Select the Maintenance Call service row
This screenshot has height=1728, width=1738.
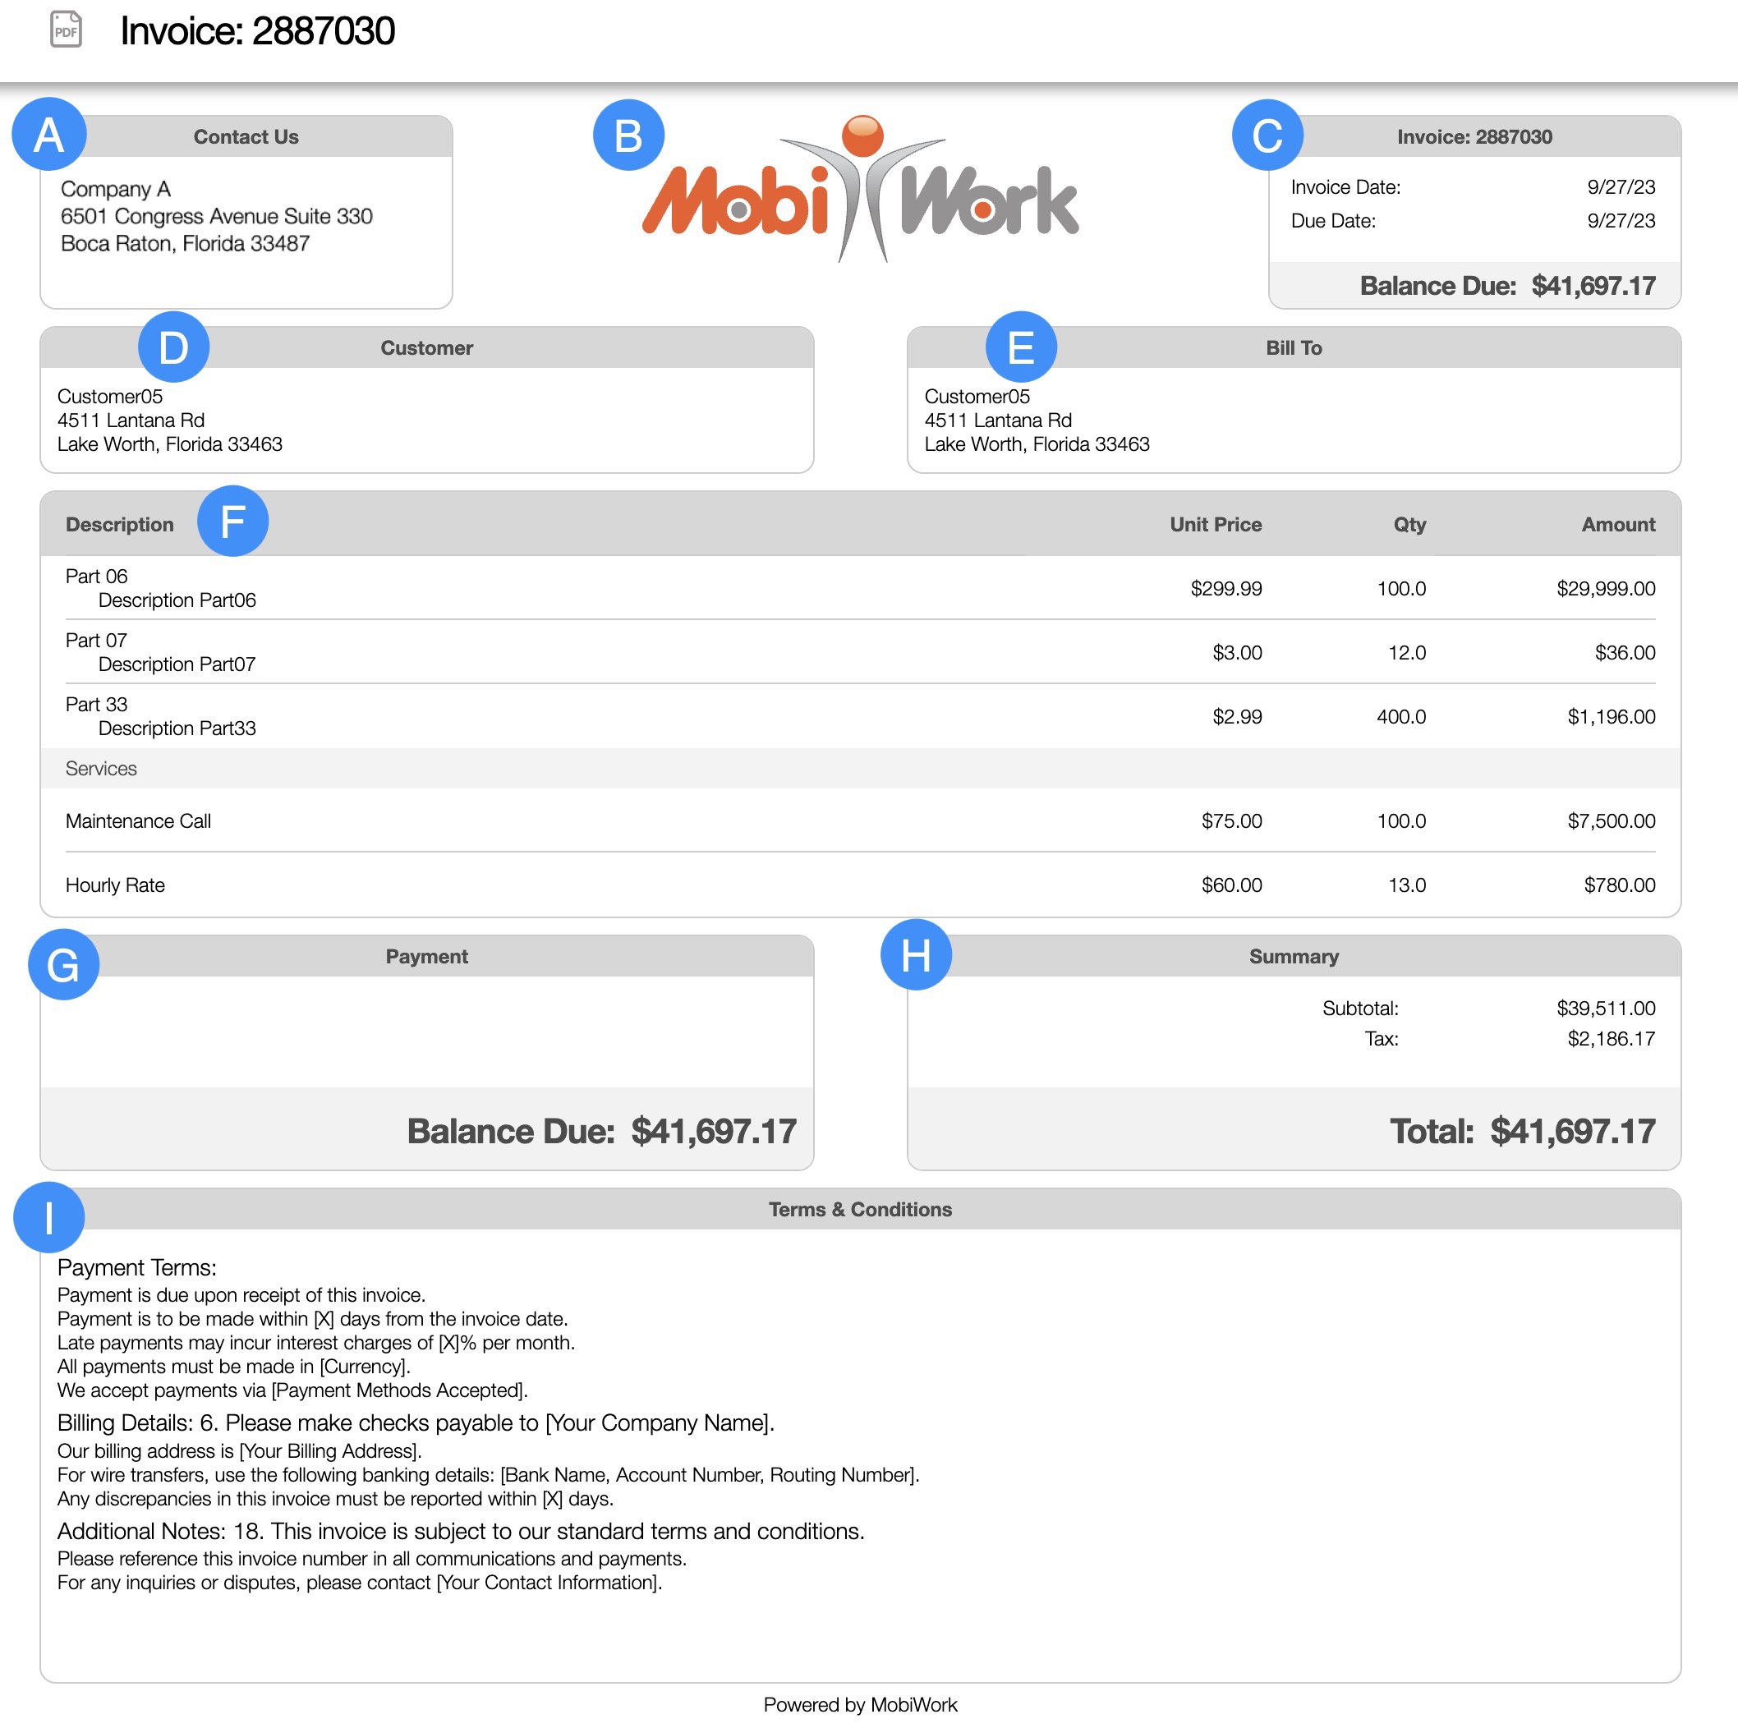(x=139, y=820)
